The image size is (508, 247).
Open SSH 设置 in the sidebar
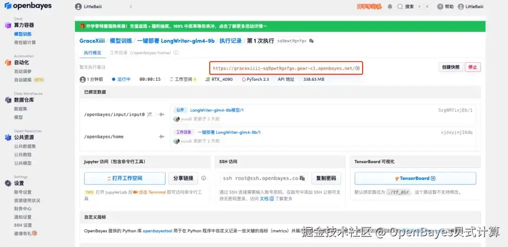click(x=23, y=225)
